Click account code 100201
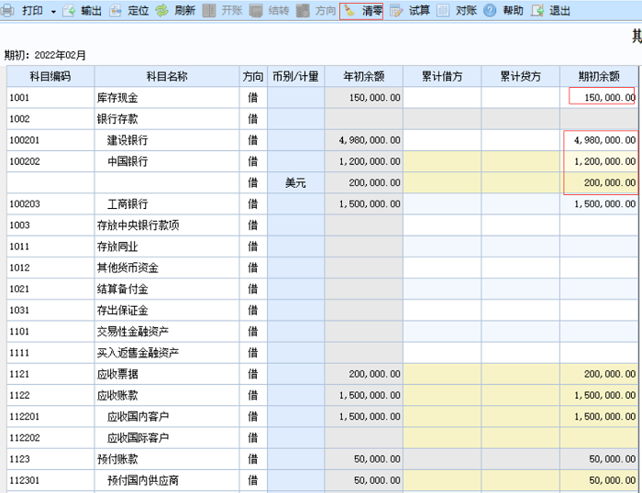Screen dimensions: 642x493 pos(50,140)
